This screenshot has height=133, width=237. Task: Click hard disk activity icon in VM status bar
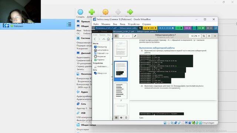(x=165, y=123)
